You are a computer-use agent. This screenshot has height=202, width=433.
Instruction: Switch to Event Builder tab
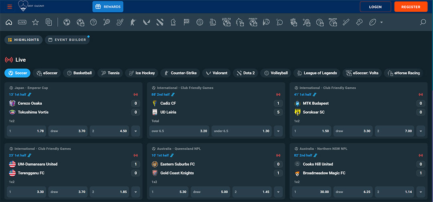coord(67,40)
